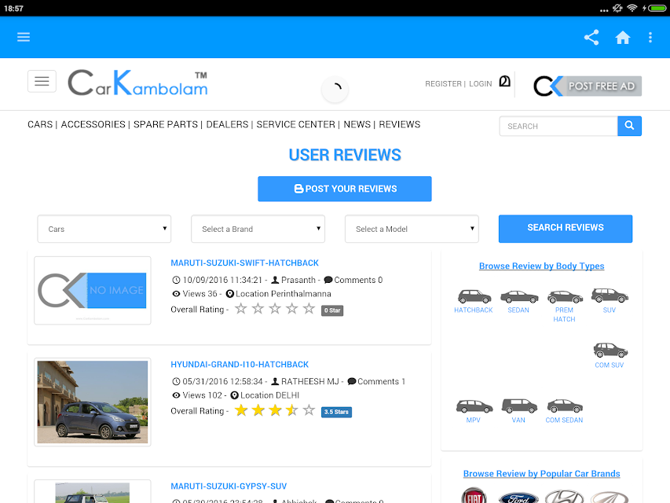Tap the clock showing 18:57
The height and width of the screenshot is (503, 670).
[13, 8]
